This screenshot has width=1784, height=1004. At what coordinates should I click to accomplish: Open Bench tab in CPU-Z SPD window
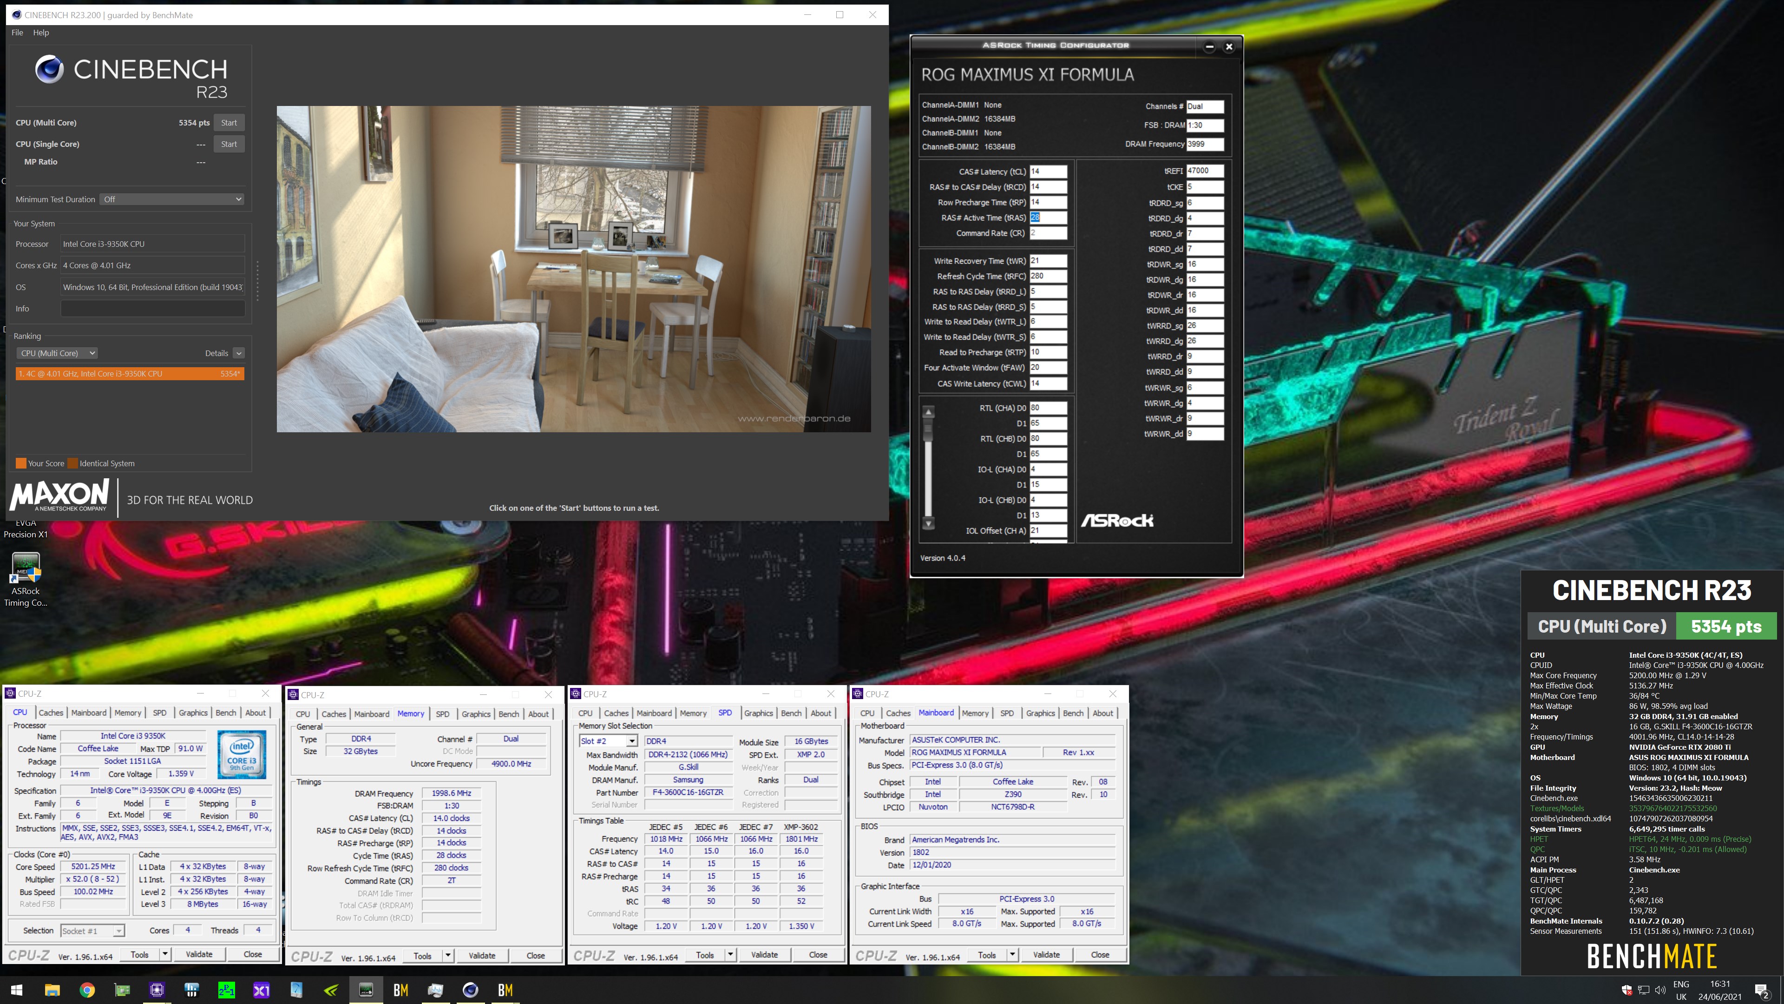click(791, 713)
